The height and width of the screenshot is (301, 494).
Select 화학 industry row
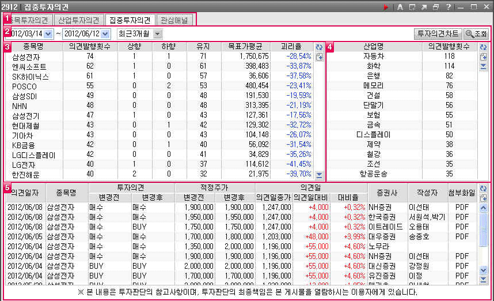[x=402, y=66]
